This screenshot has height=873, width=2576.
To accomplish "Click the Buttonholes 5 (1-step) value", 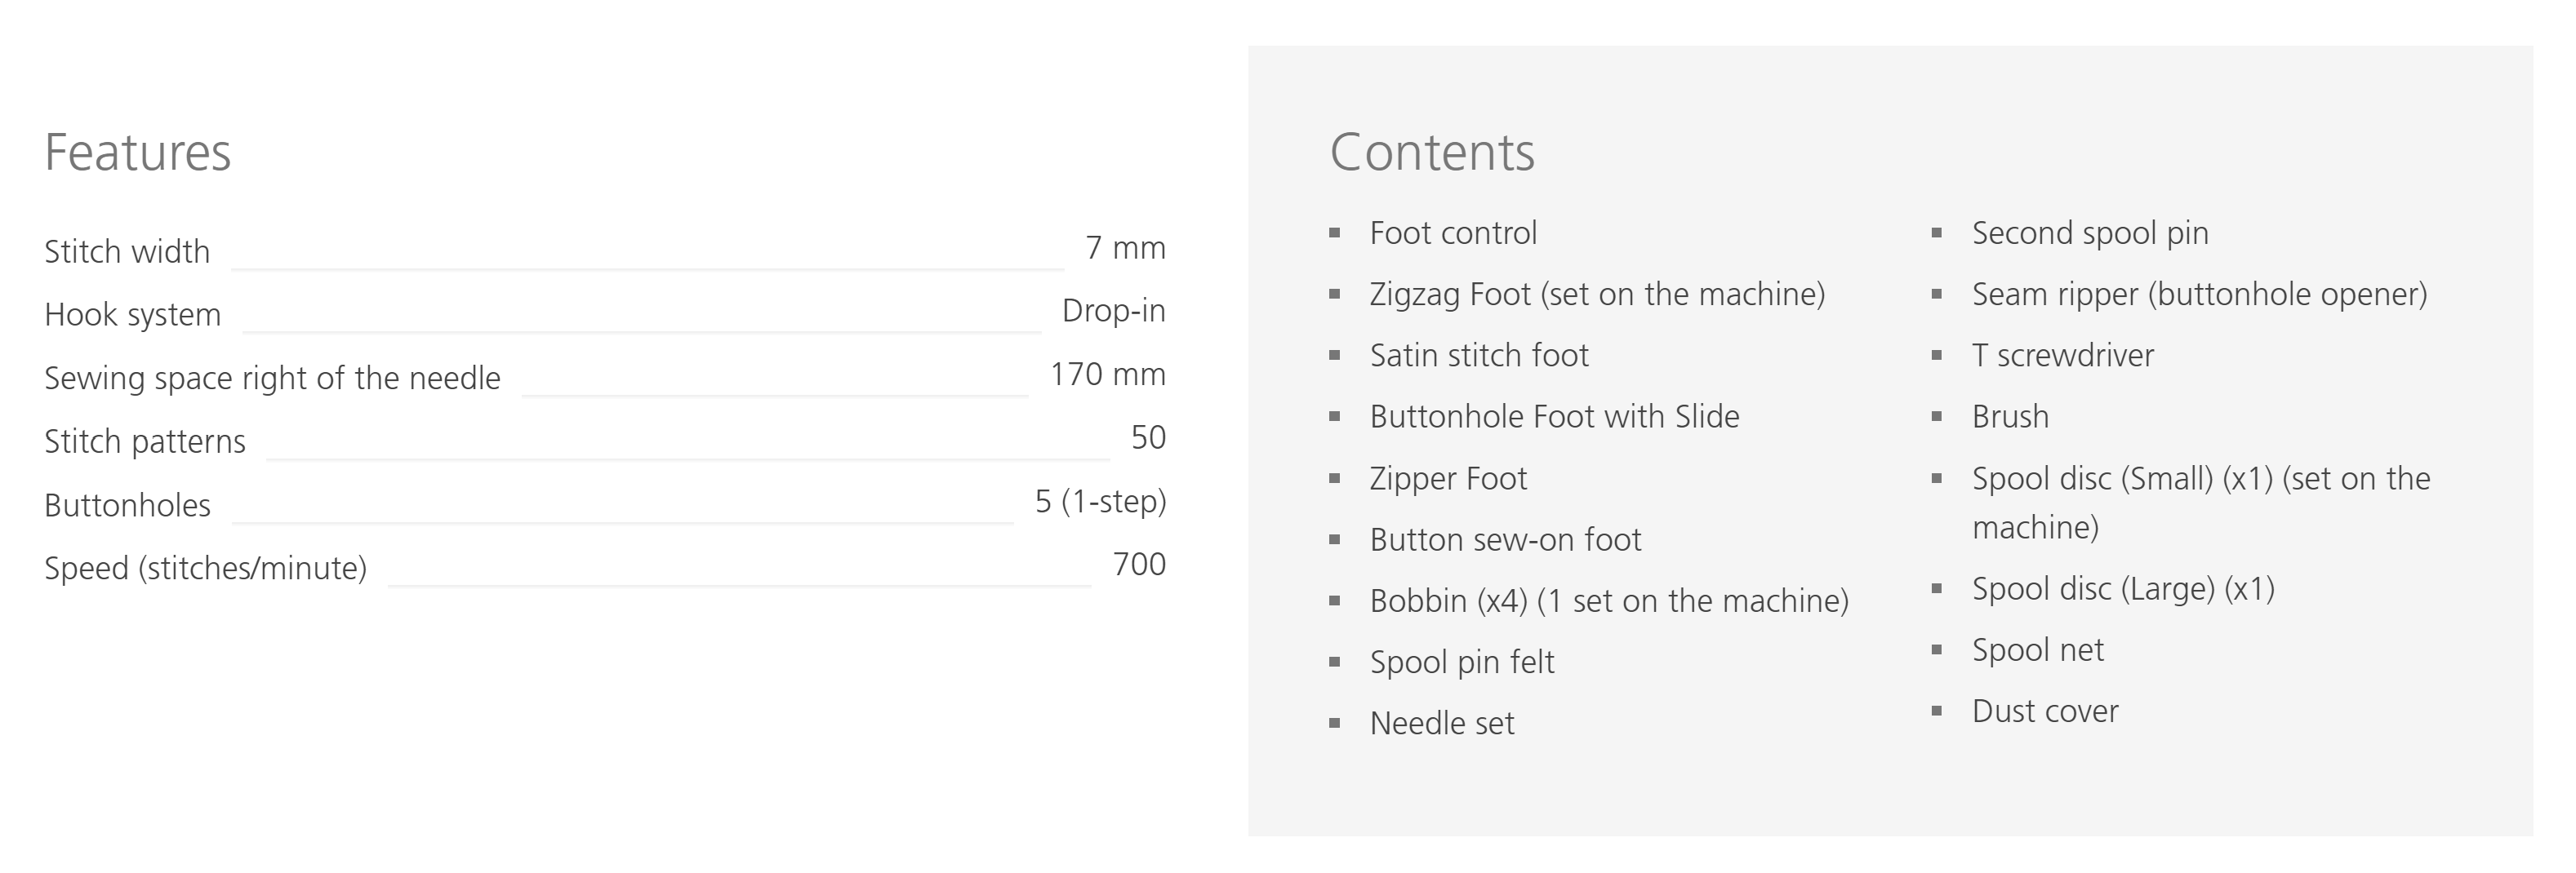I will pos(1100,502).
